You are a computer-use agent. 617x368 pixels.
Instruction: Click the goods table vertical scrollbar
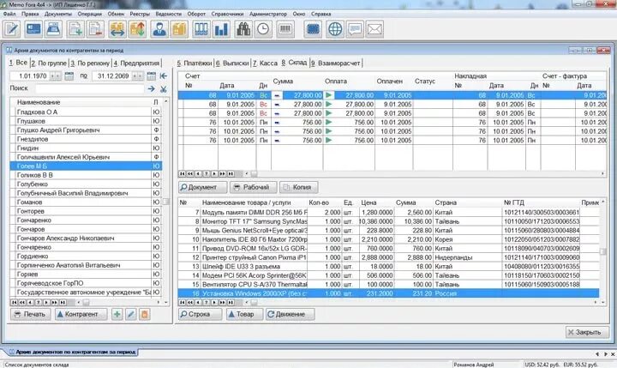(x=602, y=251)
